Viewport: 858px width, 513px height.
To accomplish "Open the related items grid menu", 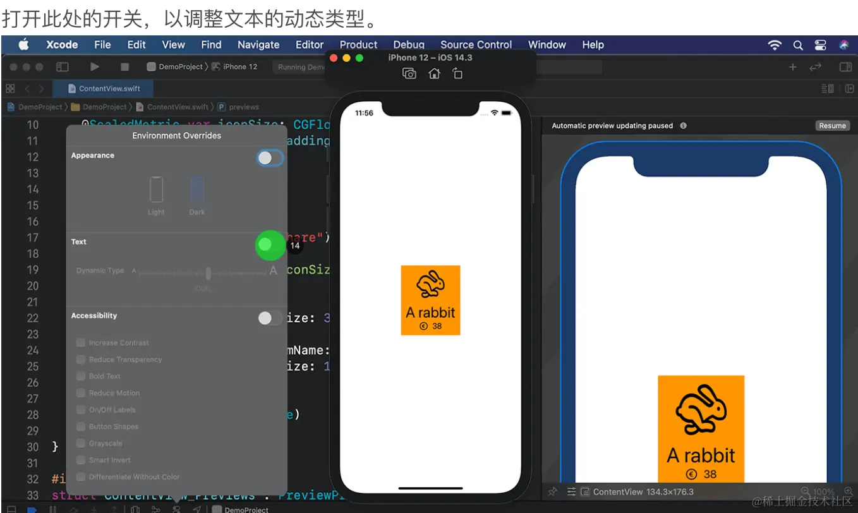I will point(10,88).
